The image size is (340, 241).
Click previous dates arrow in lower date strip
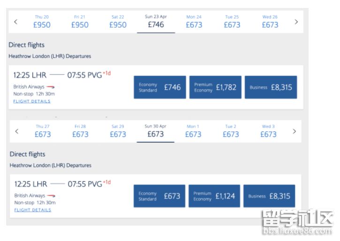17,131
